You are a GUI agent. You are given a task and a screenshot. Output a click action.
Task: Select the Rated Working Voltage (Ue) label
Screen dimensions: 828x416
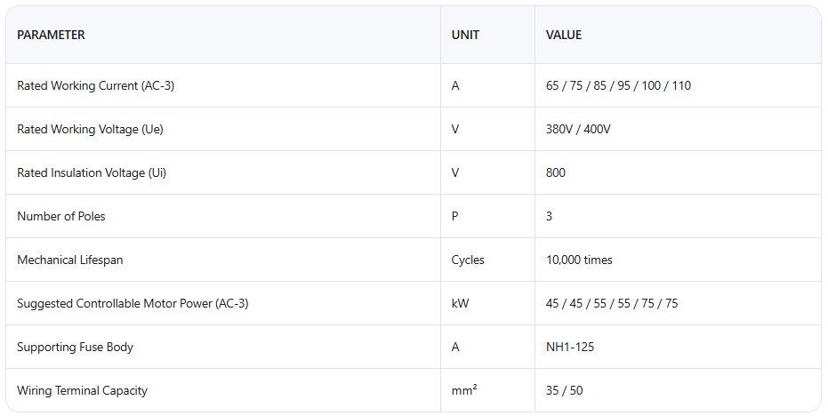click(91, 130)
